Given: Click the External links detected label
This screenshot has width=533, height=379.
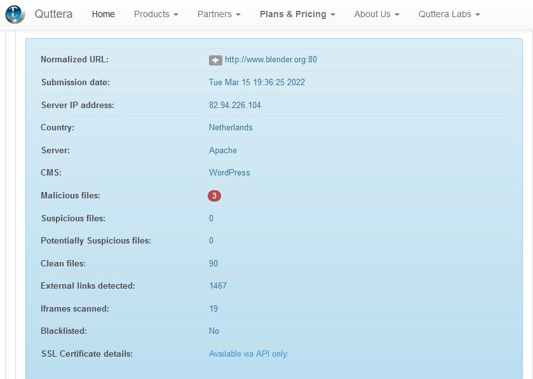Looking at the screenshot, I should [x=88, y=286].
